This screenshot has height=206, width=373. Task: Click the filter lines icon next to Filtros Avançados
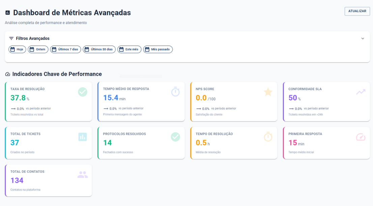[11, 38]
